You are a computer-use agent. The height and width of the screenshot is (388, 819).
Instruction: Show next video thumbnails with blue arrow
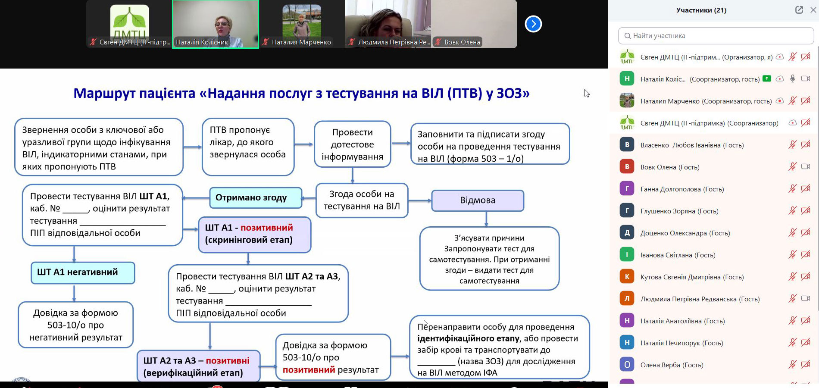click(533, 24)
